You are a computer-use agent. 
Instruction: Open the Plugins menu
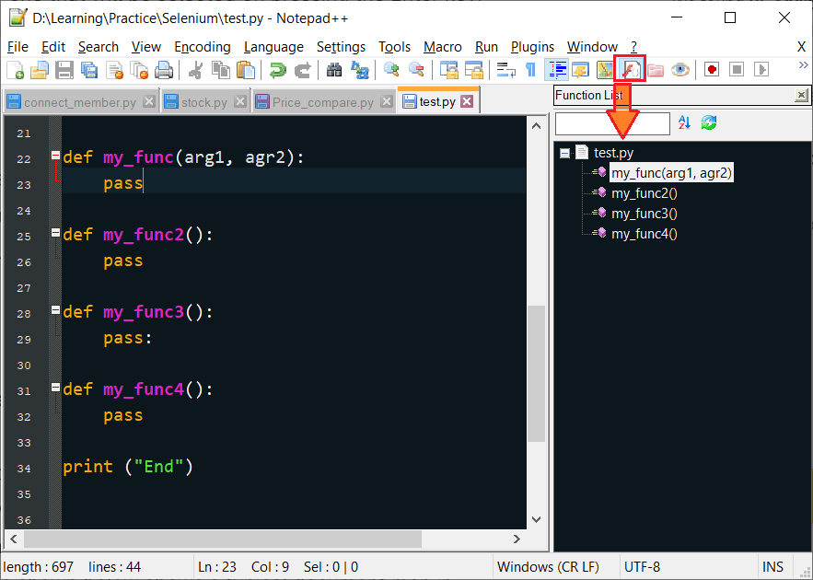coord(532,47)
